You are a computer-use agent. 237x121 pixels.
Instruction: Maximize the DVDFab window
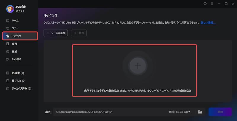click(x=226, y=4)
